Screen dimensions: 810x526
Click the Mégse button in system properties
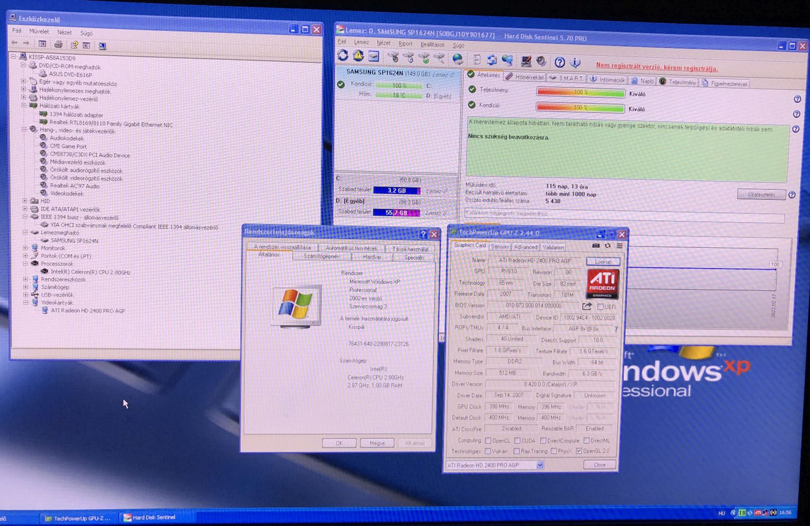coord(377,443)
